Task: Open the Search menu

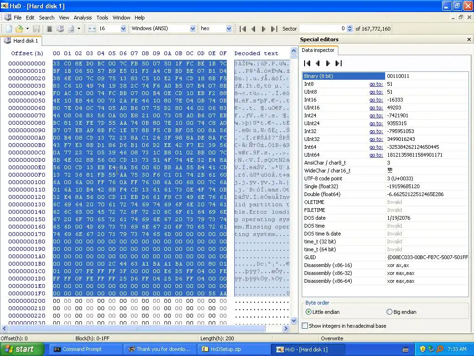Action: point(47,18)
